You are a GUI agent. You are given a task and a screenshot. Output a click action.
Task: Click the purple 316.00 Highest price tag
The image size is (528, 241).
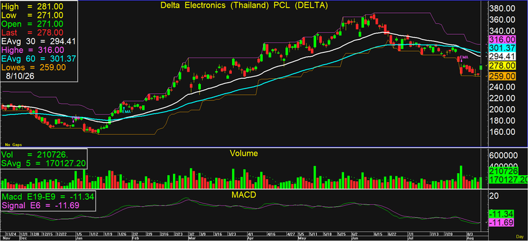pyautogui.click(x=502, y=39)
